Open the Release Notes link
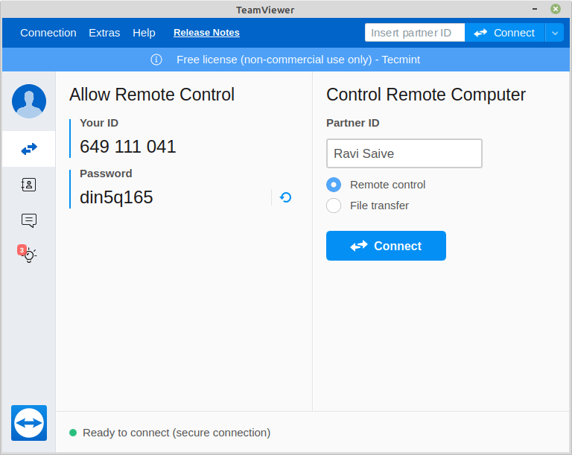 (x=206, y=33)
